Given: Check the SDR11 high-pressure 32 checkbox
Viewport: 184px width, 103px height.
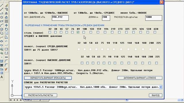Looking at the screenshot, I should (x=82, y=63).
